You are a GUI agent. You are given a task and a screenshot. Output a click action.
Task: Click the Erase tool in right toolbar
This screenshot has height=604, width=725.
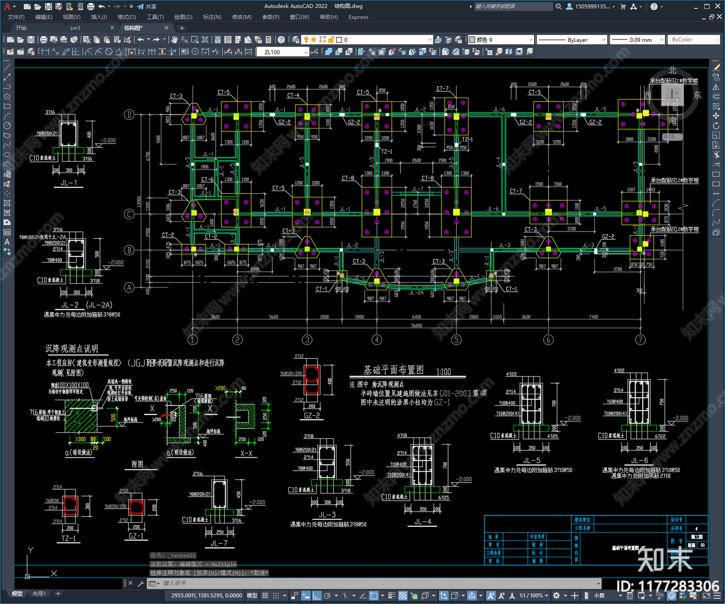coord(716,68)
